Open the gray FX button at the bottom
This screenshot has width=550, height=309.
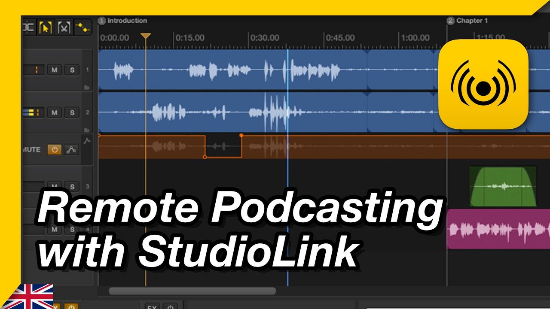click(152, 306)
